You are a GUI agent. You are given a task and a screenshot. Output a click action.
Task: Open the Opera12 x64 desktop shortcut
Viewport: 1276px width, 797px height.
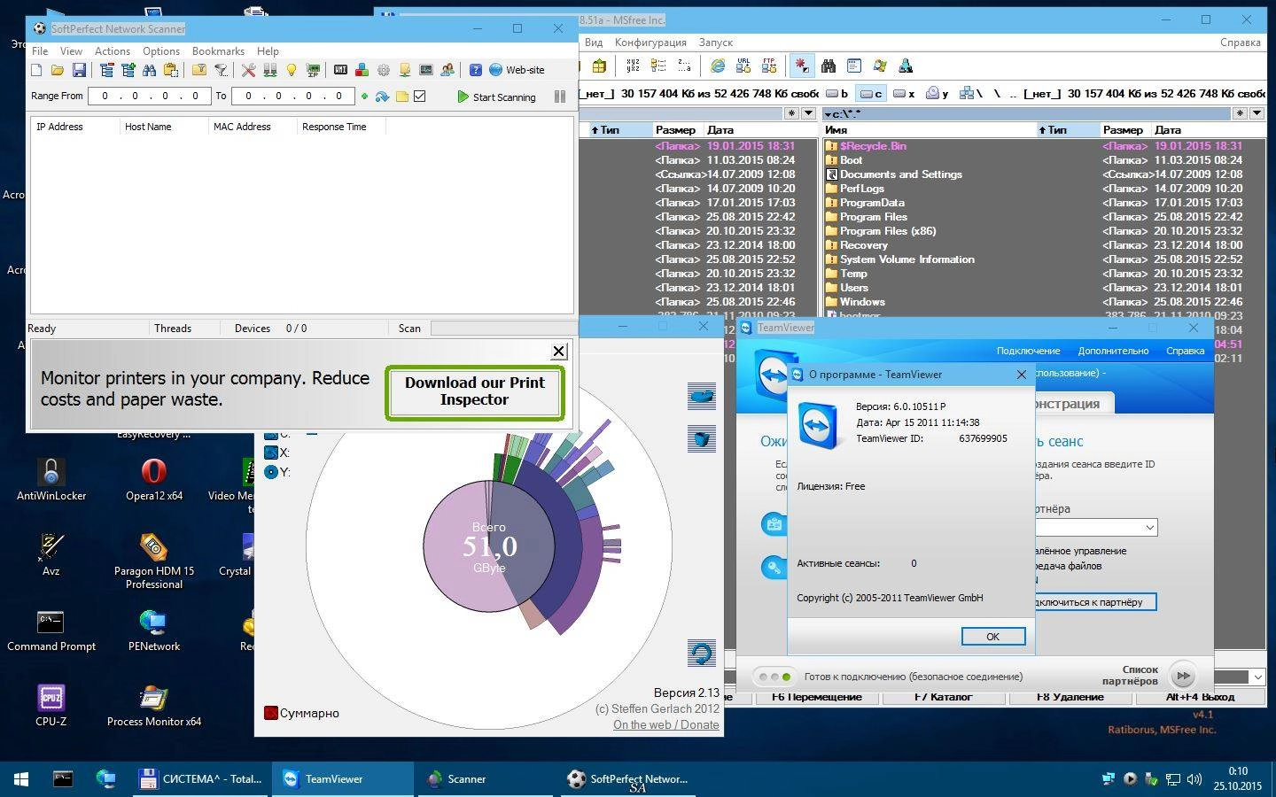tap(154, 480)
